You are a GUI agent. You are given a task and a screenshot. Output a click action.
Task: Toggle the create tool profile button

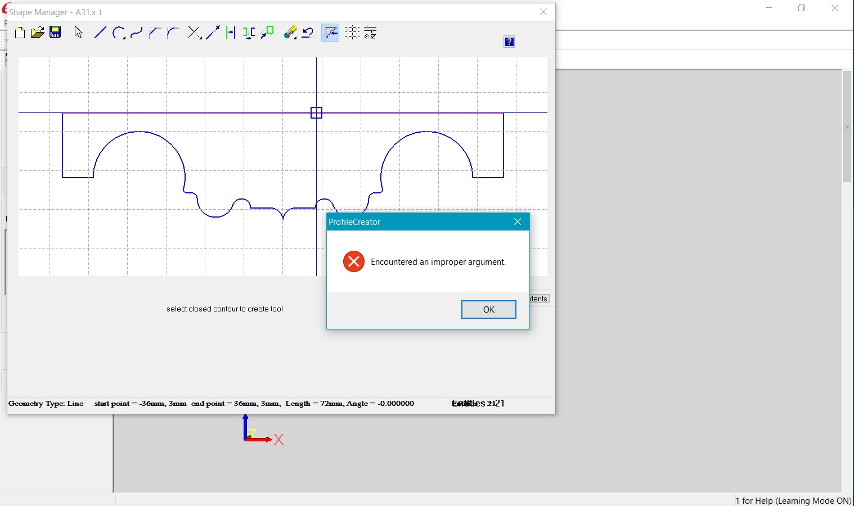click(330, 33)
